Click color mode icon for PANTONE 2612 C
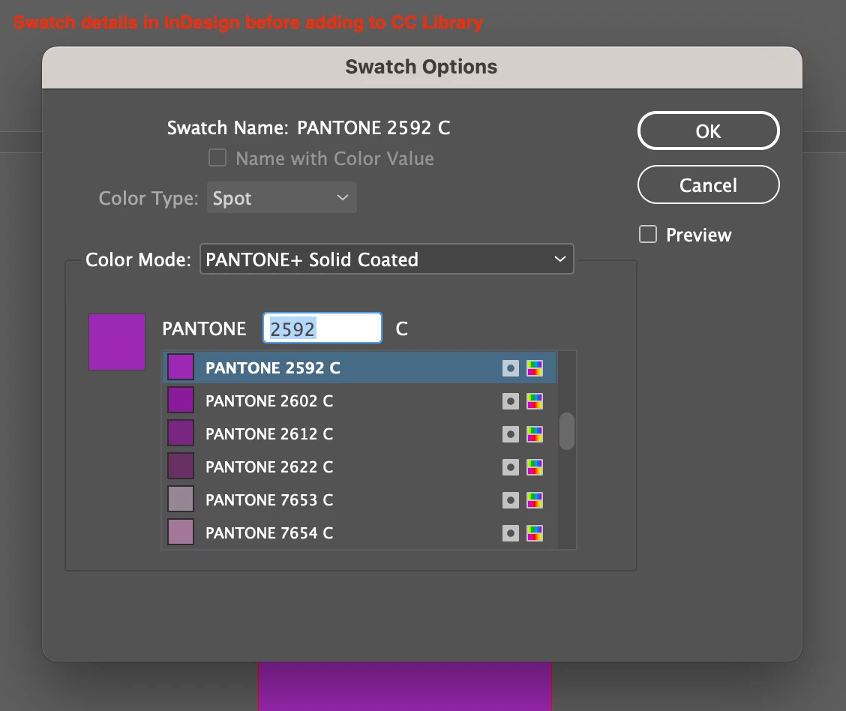Viewport: 846px width, 711px height. pyautogui.click(x=535, y=434)
